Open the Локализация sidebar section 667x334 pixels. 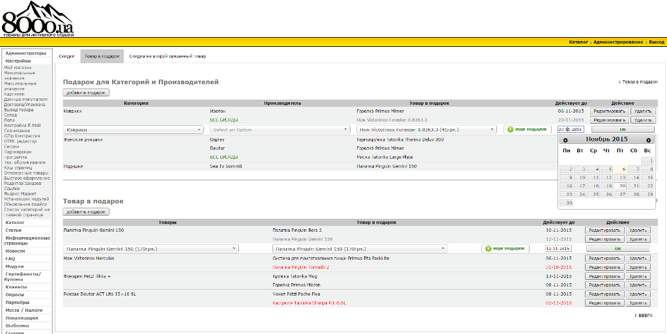point(21,318)
